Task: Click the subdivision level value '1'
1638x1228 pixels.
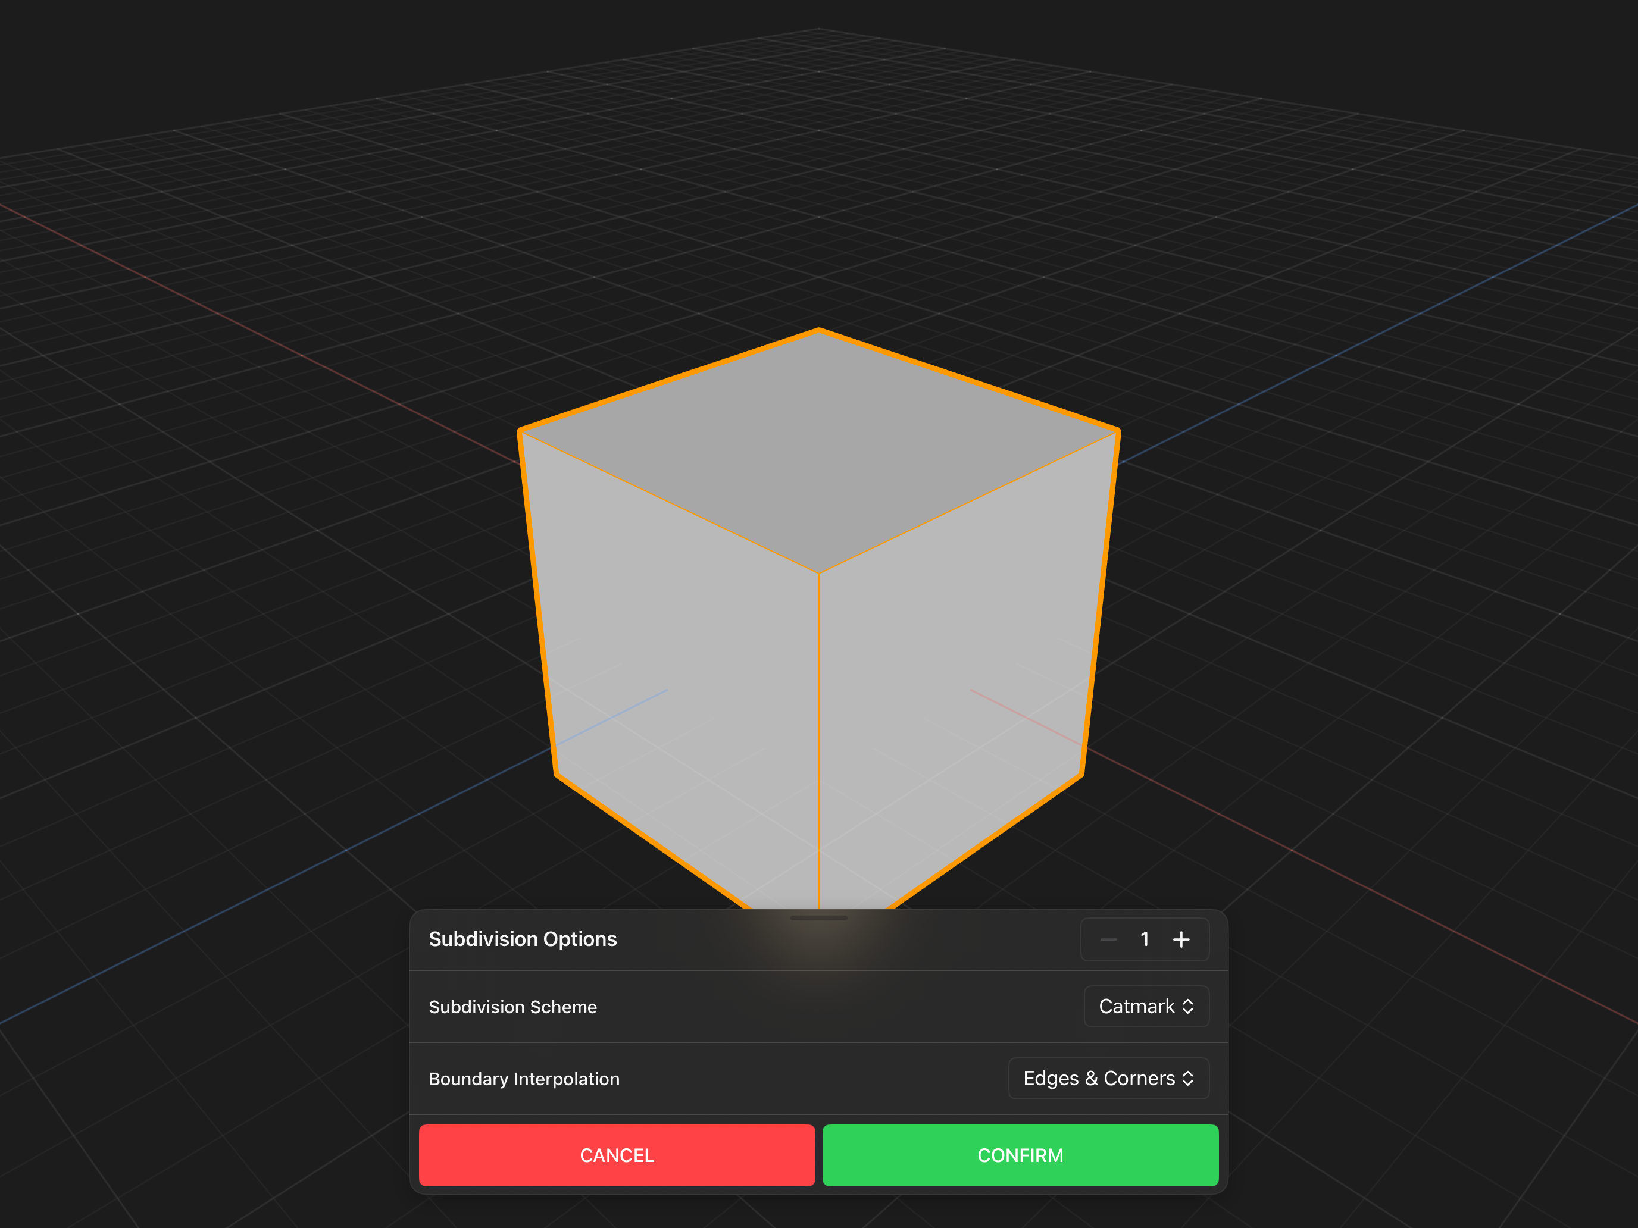Action: [1145, 939]
